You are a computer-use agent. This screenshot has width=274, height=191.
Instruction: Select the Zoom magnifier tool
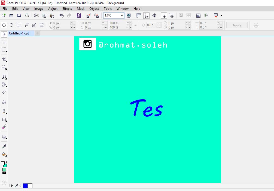(x=4, y=67)
